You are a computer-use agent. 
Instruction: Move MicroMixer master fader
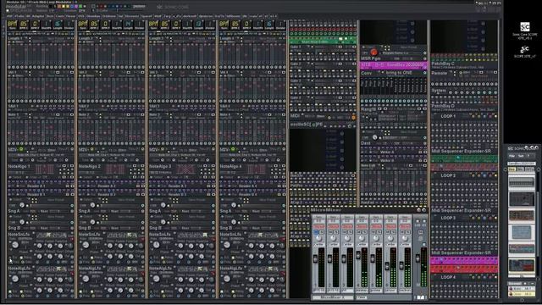418,258
